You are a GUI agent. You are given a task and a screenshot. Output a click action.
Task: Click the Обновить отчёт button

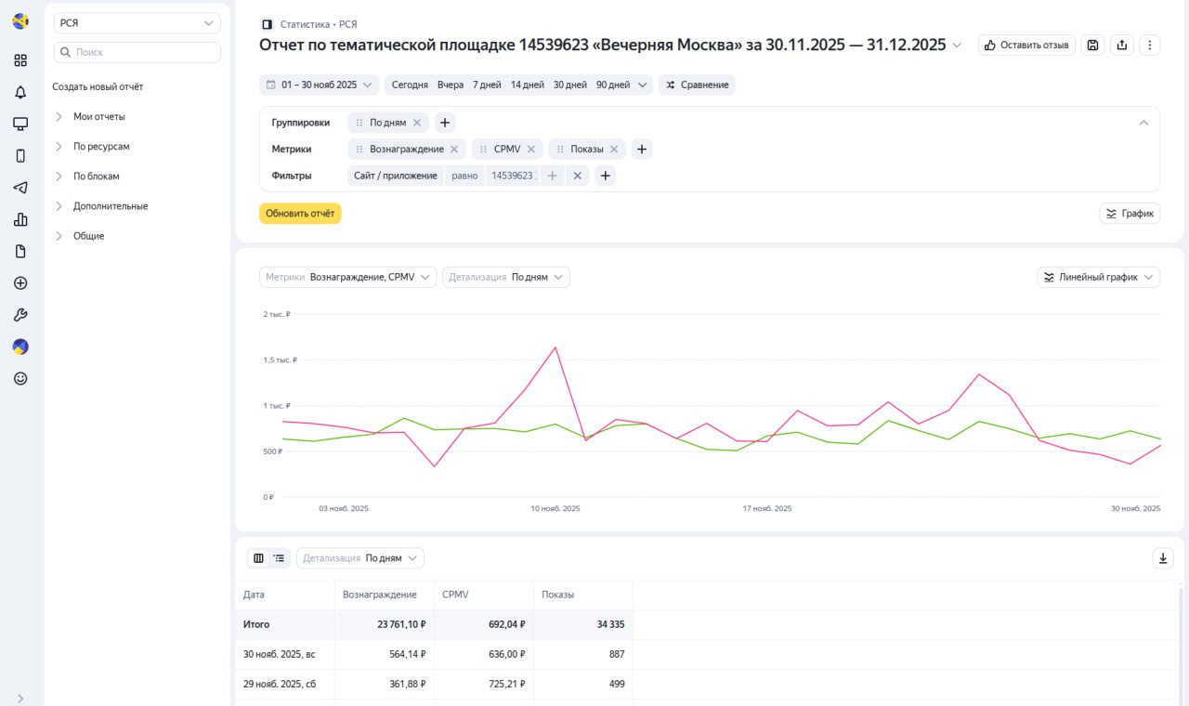(x=300, y=214)
